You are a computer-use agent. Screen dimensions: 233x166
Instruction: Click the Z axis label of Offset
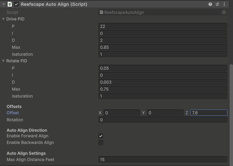click(187, 113)
